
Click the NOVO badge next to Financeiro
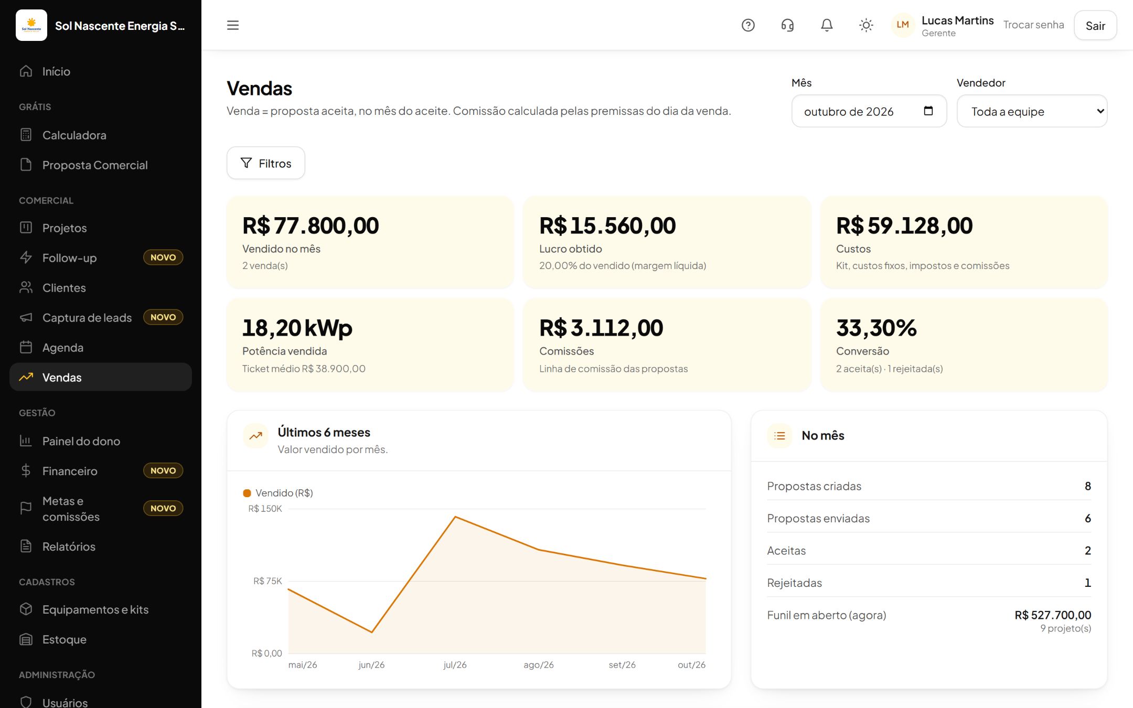(x=163, y=470)
